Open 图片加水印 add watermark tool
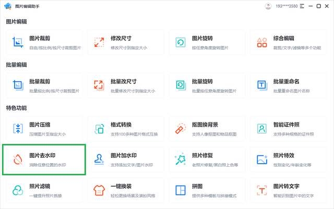Viewport: 334px width, 209px height. [x=124, y=159]
